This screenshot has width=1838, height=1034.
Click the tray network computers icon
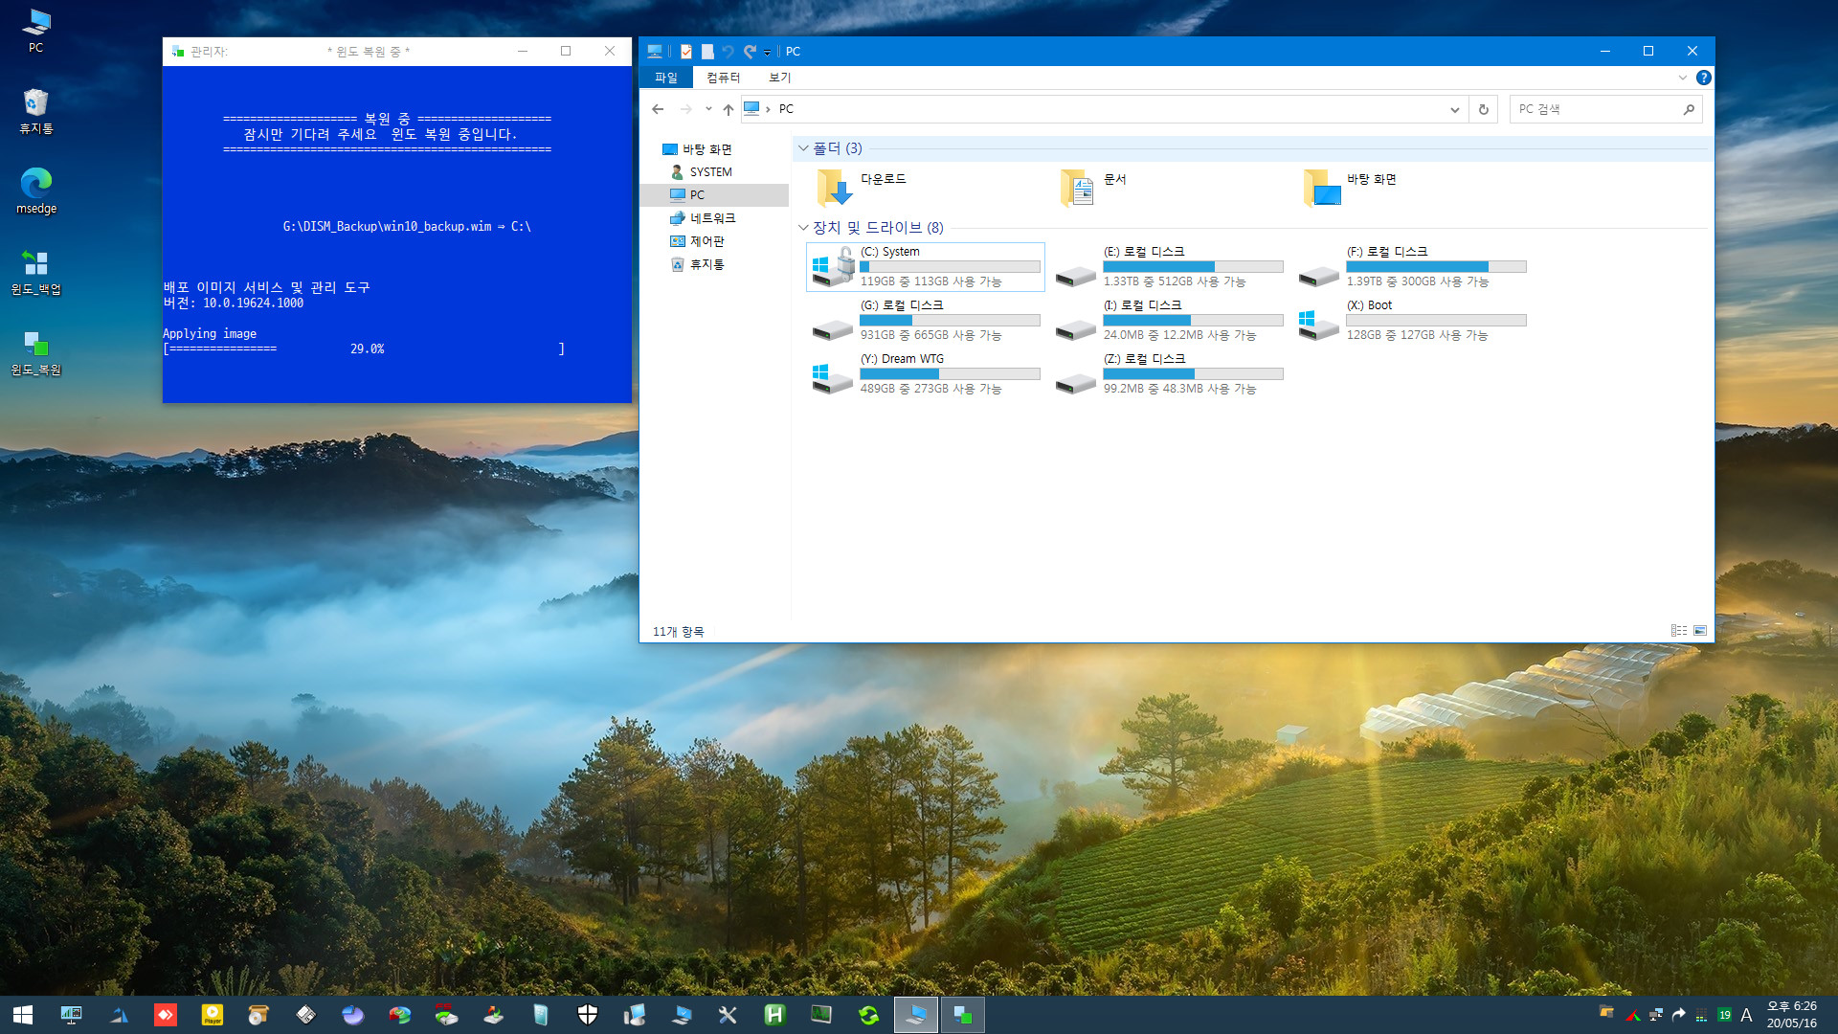coord(1656,1015)
